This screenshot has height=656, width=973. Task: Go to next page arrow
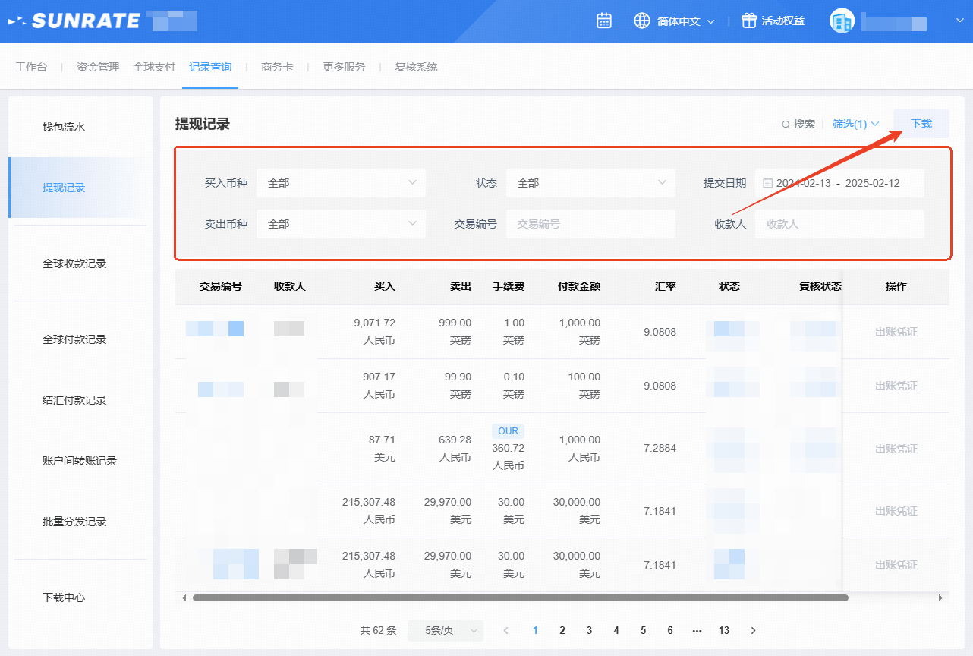[x=753, y=630]
